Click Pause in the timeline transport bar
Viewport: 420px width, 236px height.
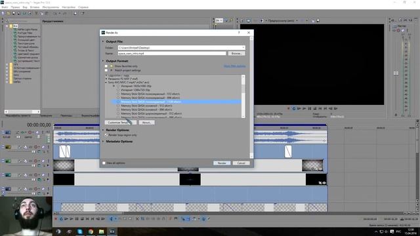[77, 219]
